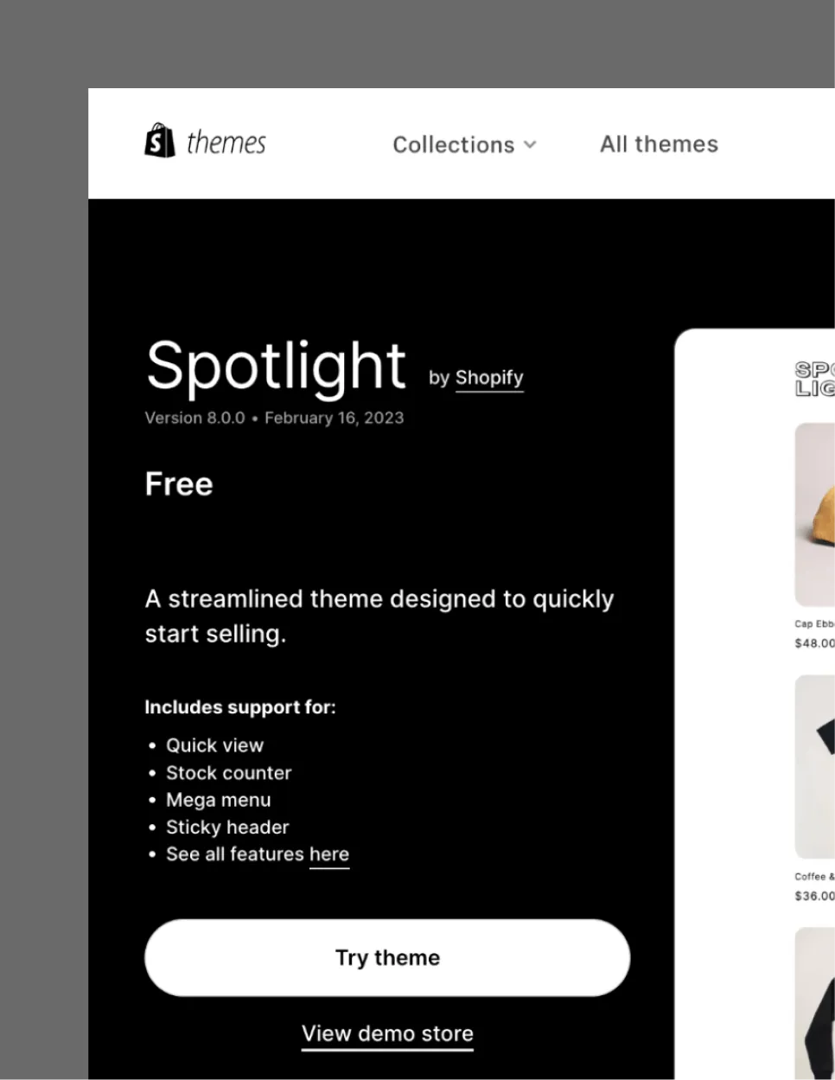
Task: Follow the Shopify link beside the Spotlight title
Action: click(x=489, y=377)
